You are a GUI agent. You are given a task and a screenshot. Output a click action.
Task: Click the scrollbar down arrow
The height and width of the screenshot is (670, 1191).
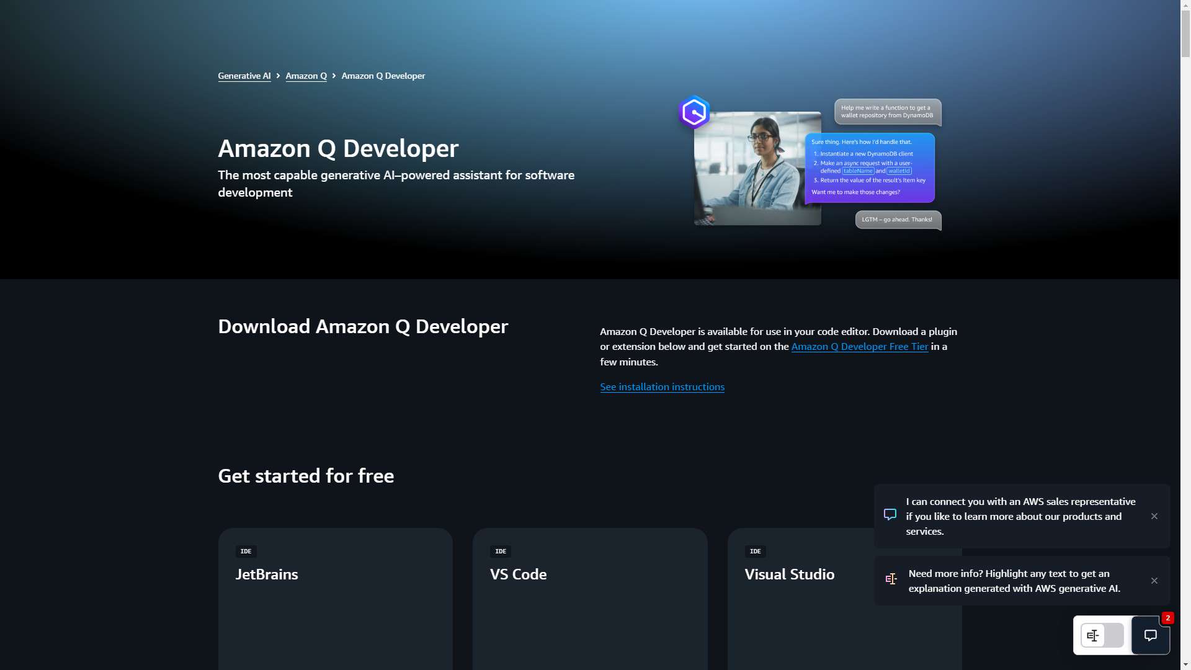pos(1185,665)
